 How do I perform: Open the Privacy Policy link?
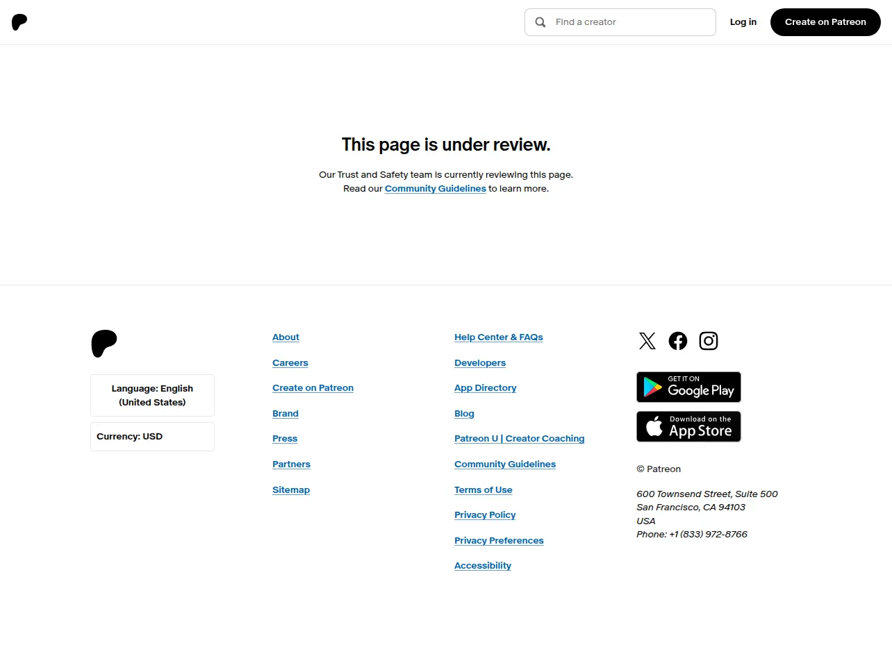pos(485,515)
